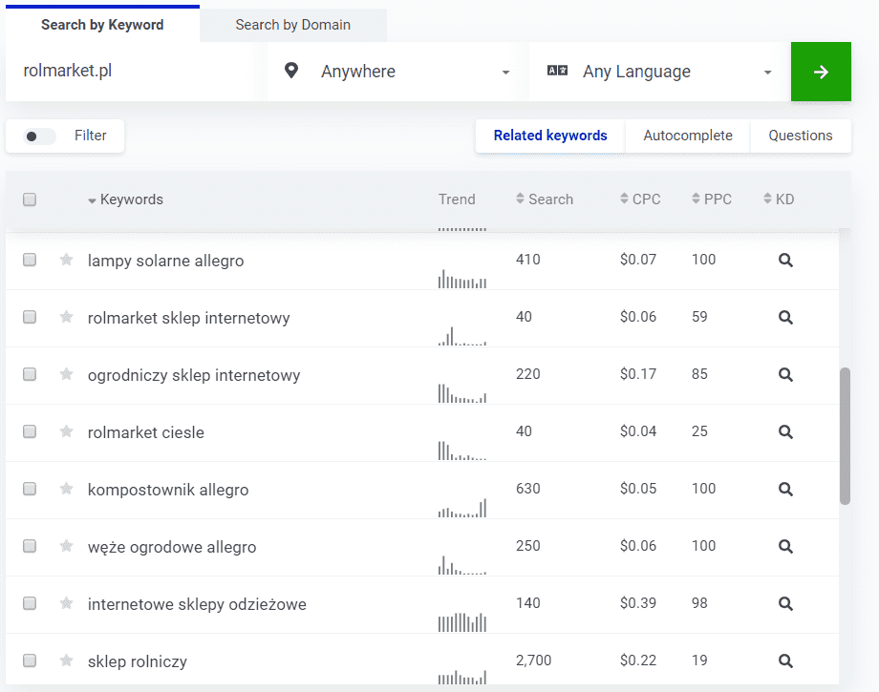Screen dimensions: 879x692
Task: Tick the checkbox for 'kompostownik allegro'
Action: (30, 489)
